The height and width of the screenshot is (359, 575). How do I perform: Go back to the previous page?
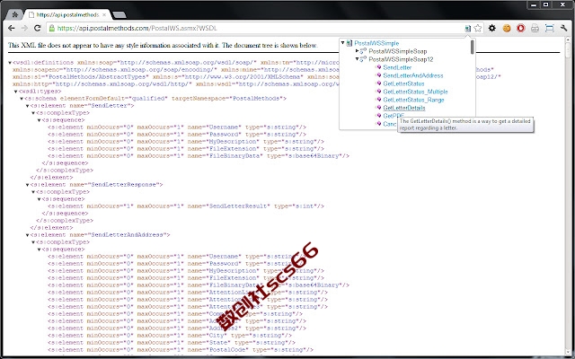pos(12,28)
